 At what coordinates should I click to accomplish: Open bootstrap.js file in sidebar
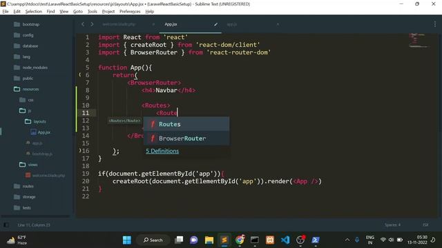tap(39, 154)
